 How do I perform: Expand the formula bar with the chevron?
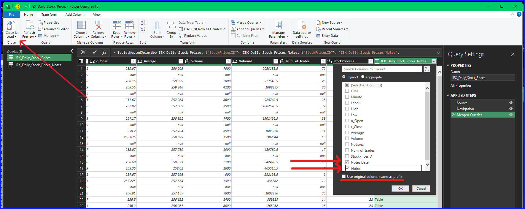click(438, 53)
